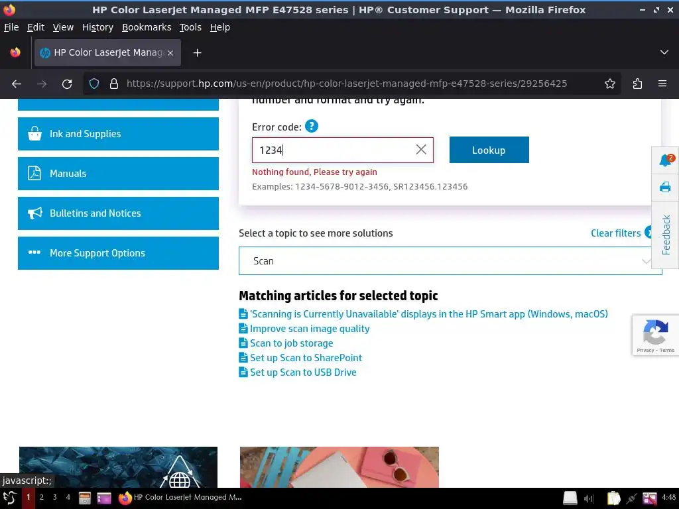Open the ocean fish promotional image
The height and width of the screenshot is (509, 679).
click(118, 467)
